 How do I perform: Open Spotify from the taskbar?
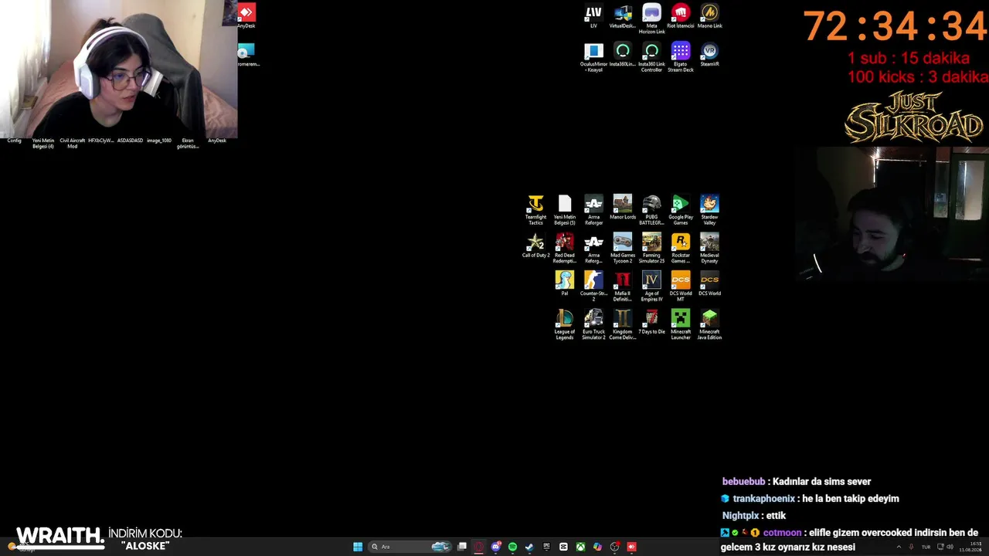[x=512, y=547]
